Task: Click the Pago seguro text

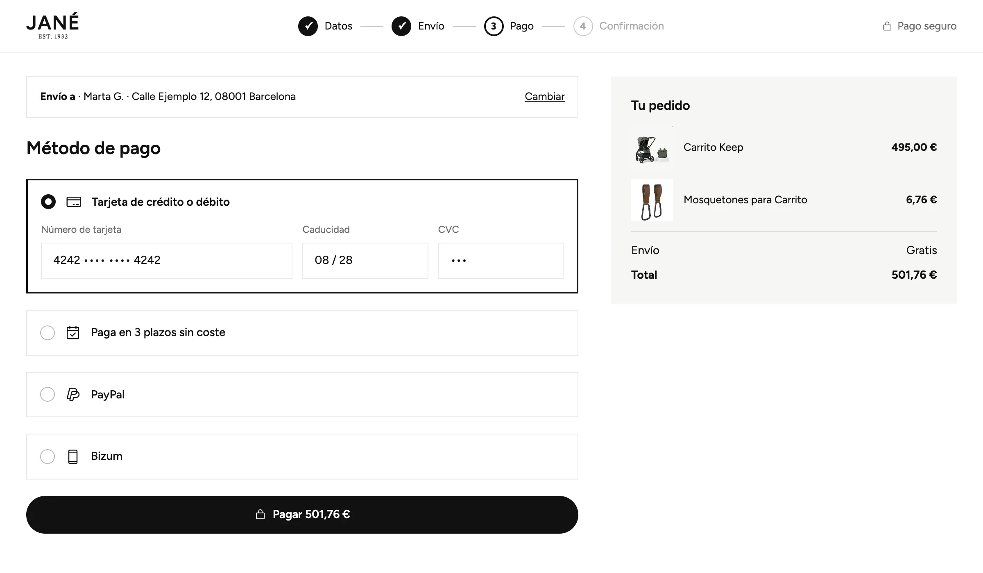Action: pos(927,26)
